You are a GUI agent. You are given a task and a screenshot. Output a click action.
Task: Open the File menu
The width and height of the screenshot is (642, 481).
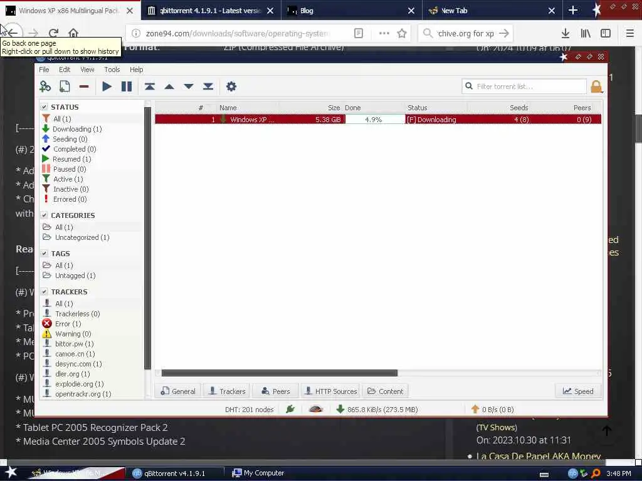pyautogui.click(x=44, y=70)
